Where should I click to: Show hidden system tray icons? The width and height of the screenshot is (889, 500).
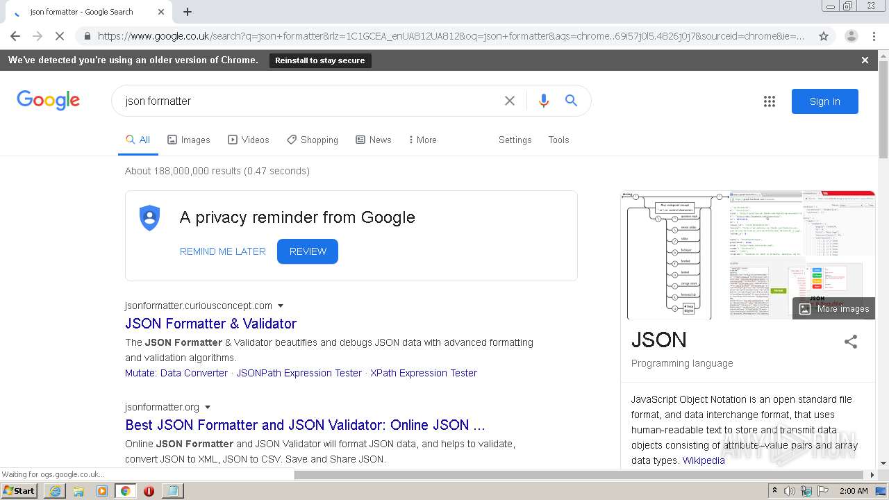774,490
